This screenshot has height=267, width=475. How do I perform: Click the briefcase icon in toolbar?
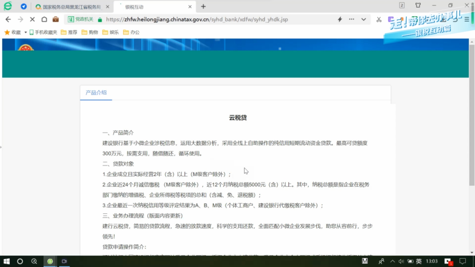pyautogui.click(x=55, y=19)
